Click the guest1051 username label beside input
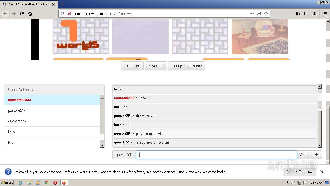330x186 pixels. pos(124,155)
